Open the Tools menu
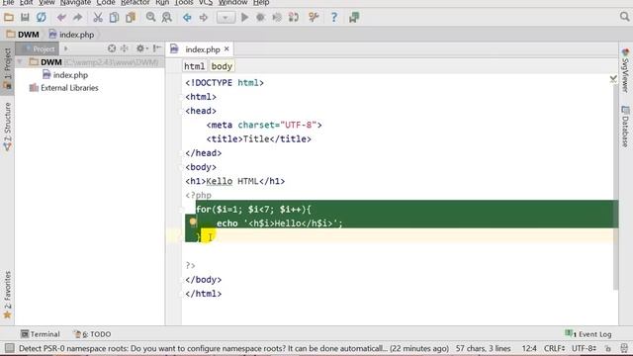Image resolution: width=633 pixels, height=356 pixels. [183, 2]
